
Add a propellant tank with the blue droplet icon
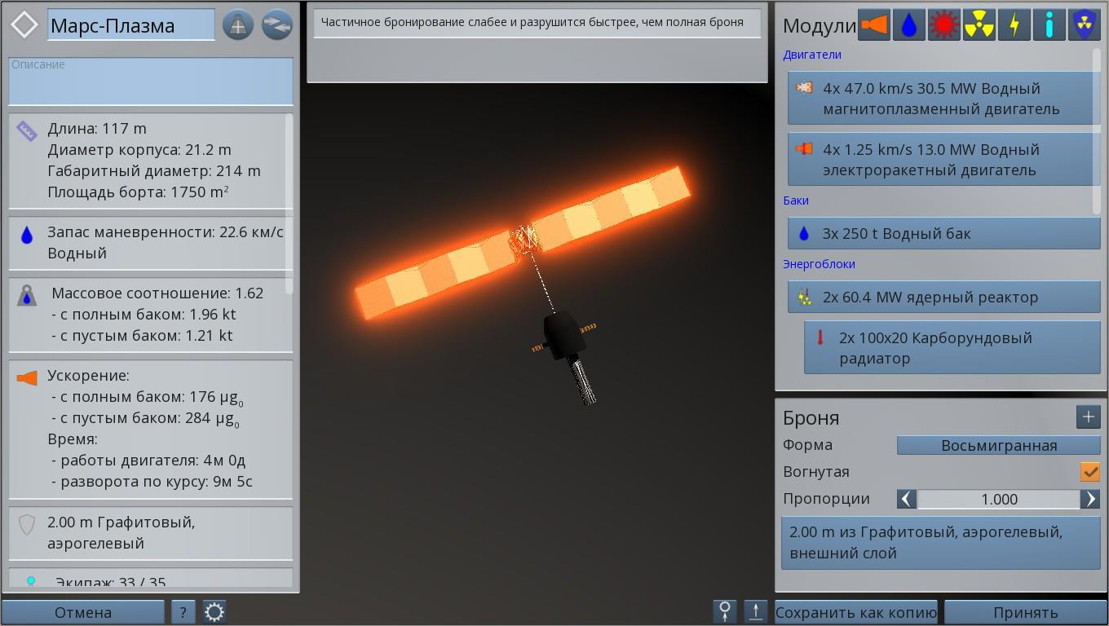(909, 25)
